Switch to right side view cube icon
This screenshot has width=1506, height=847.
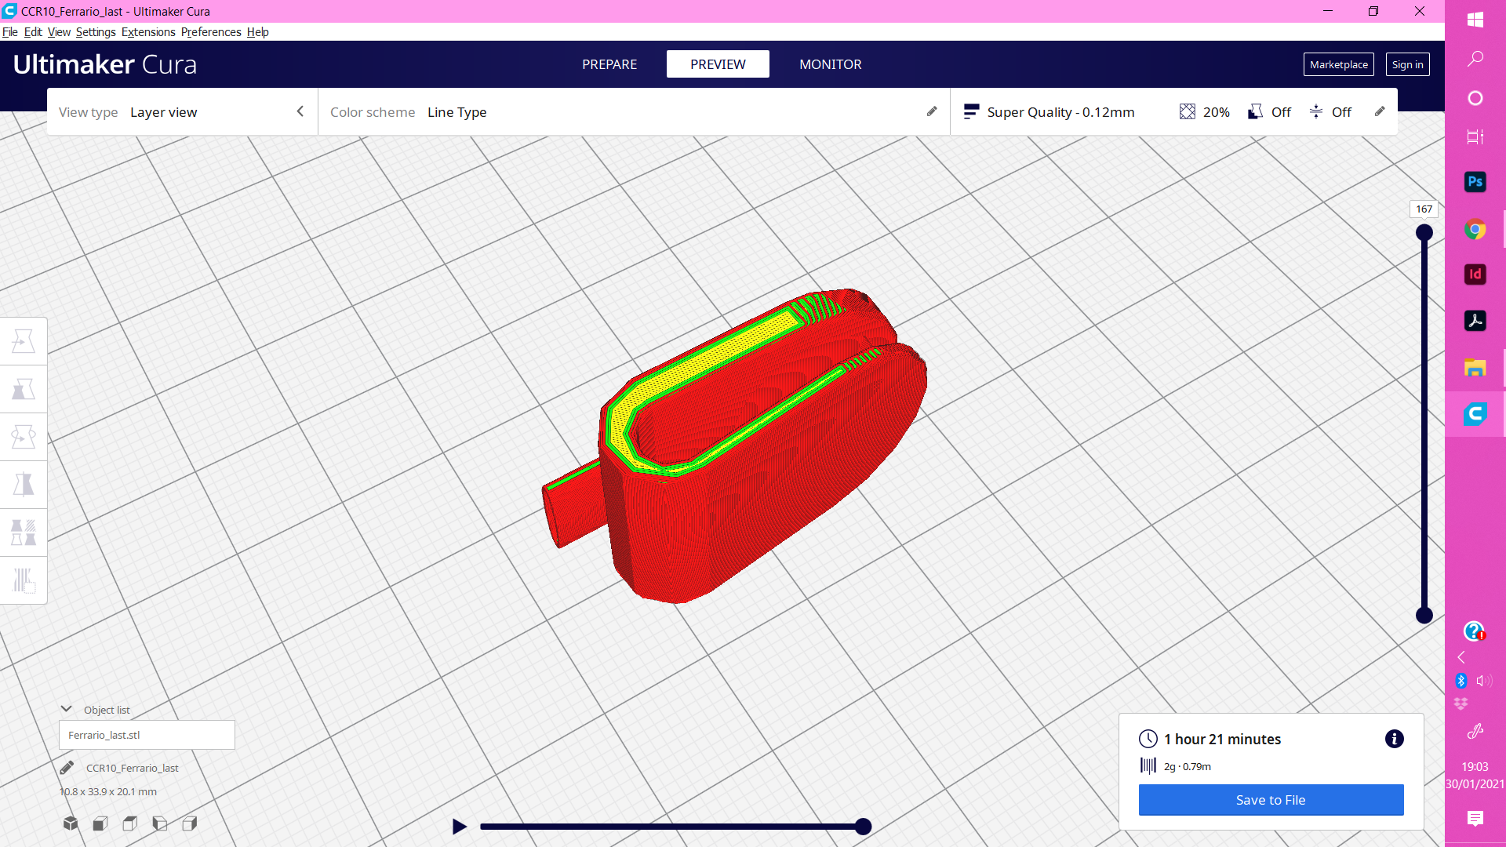click(190, 823)
